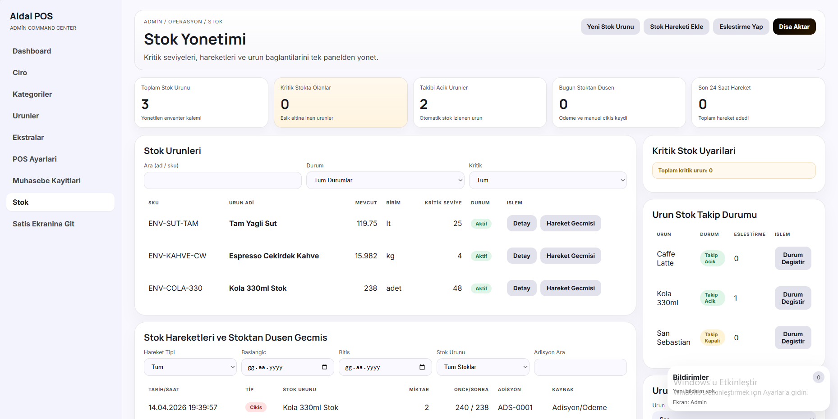Click Durum Degistir for Caffe Latte
The width and height of the screenshot is (838, 419).
tap(793, 258)
